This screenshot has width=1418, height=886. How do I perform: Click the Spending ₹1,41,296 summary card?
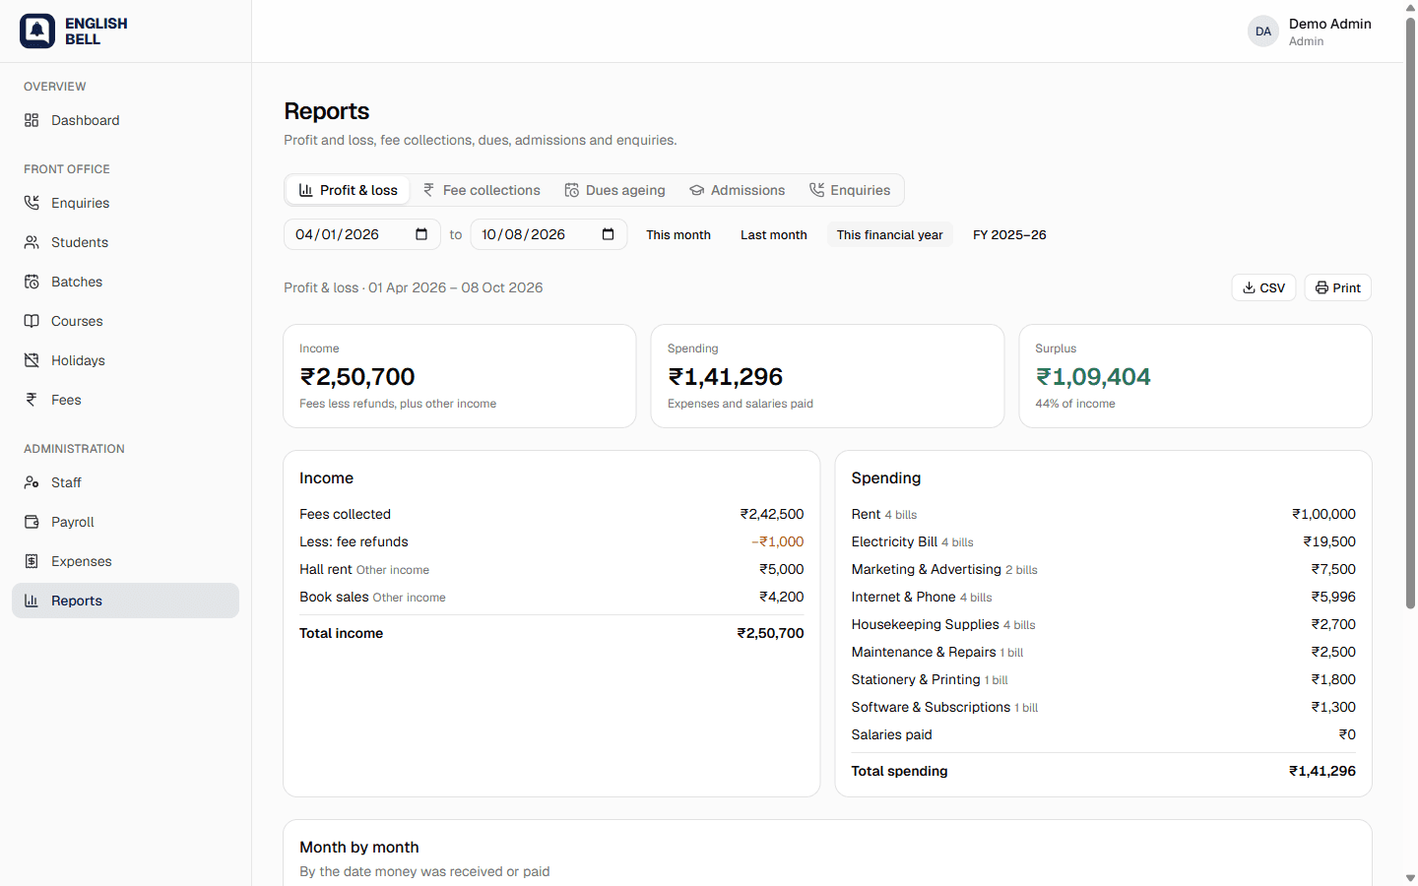tap(827, 376)
